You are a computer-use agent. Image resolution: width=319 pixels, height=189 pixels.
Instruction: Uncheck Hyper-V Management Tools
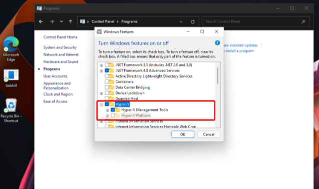(x=113, y=110)
